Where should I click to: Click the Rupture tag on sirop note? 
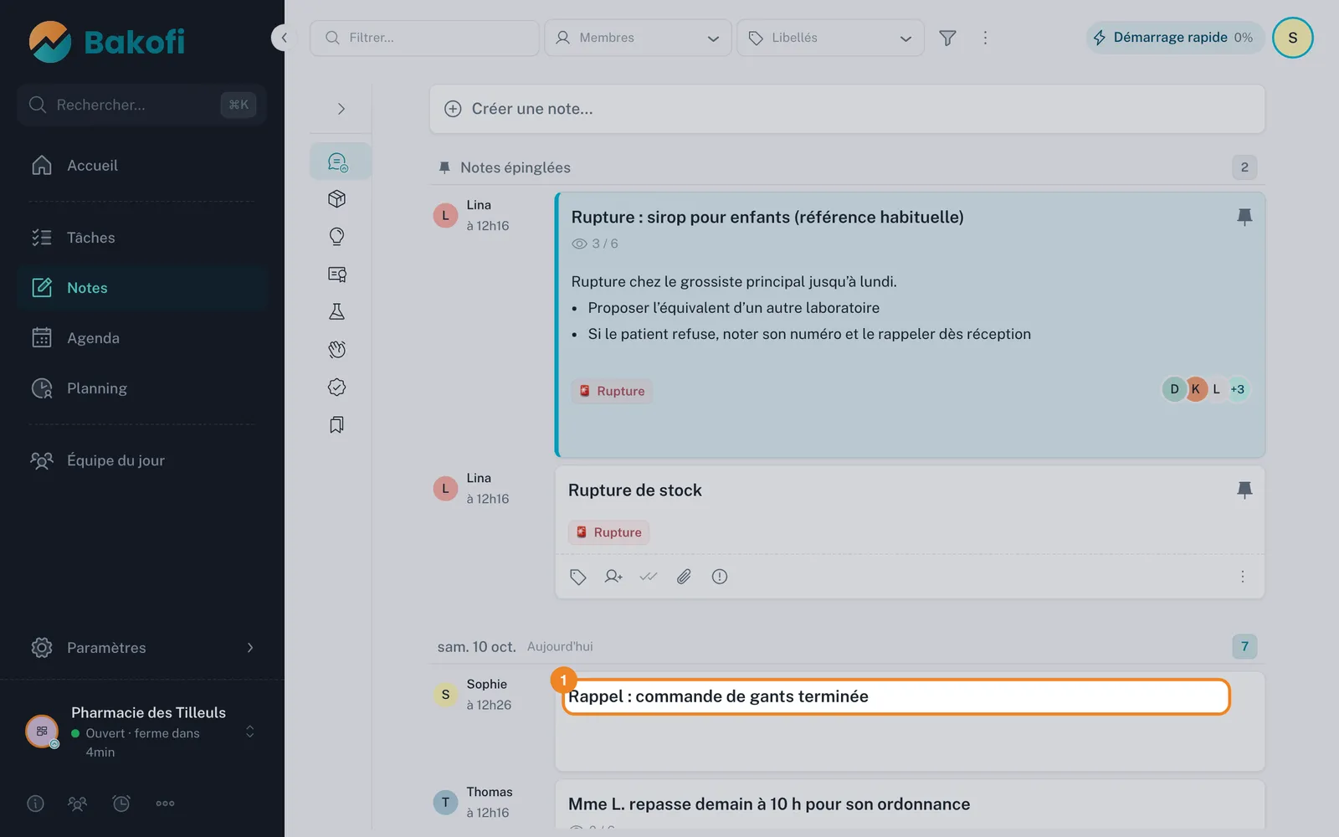coord(612,391)
